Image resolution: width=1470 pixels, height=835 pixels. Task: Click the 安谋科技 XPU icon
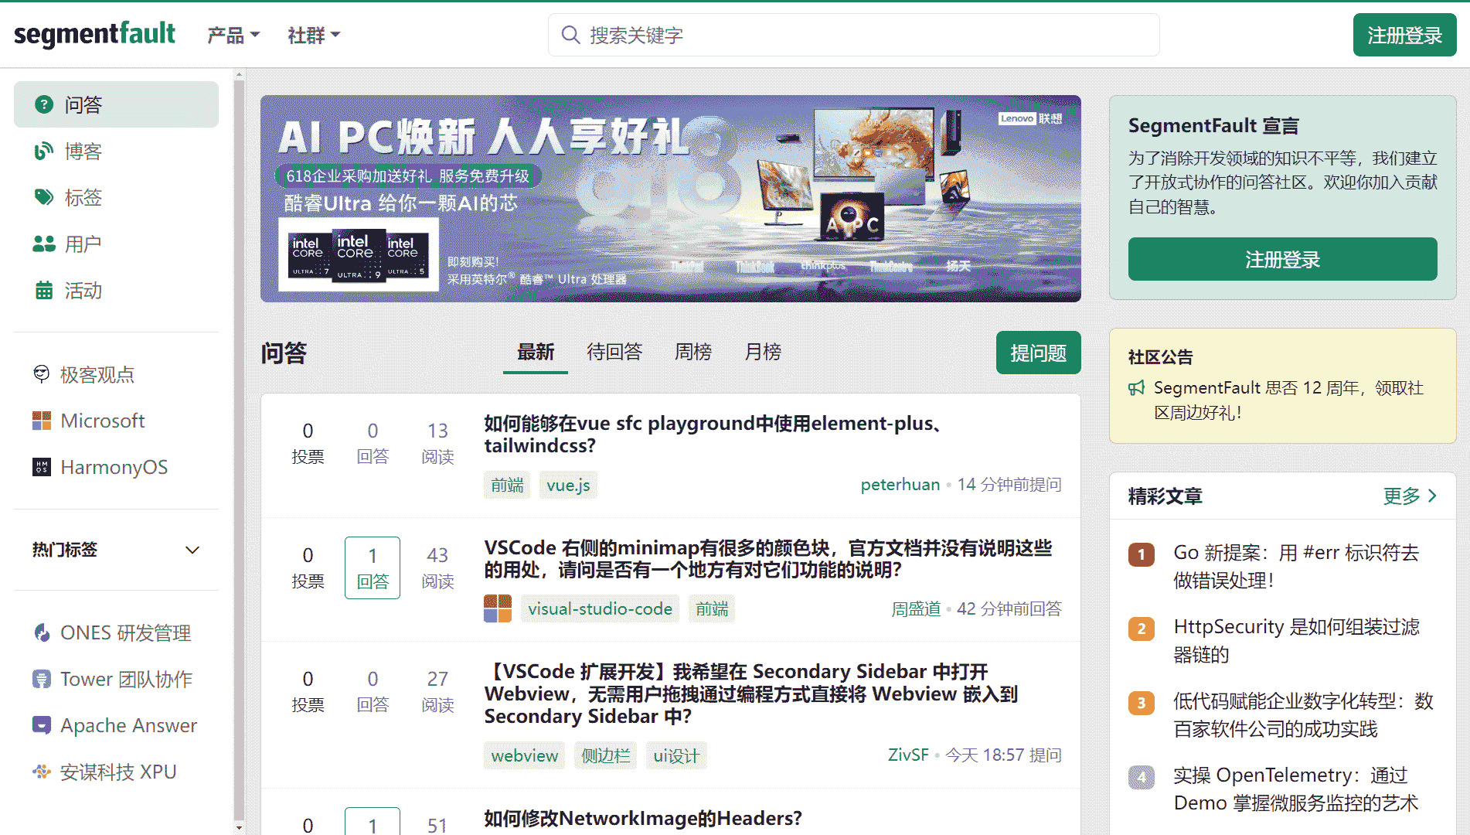42,772
